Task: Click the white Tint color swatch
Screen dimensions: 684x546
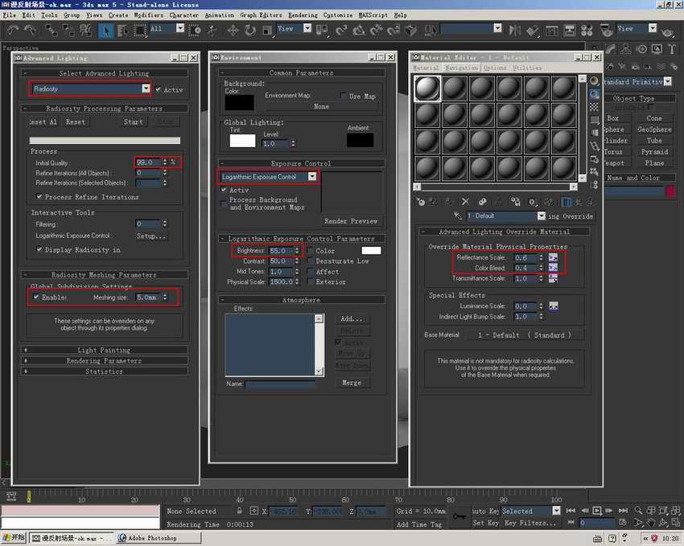Action: pos(242,141)
